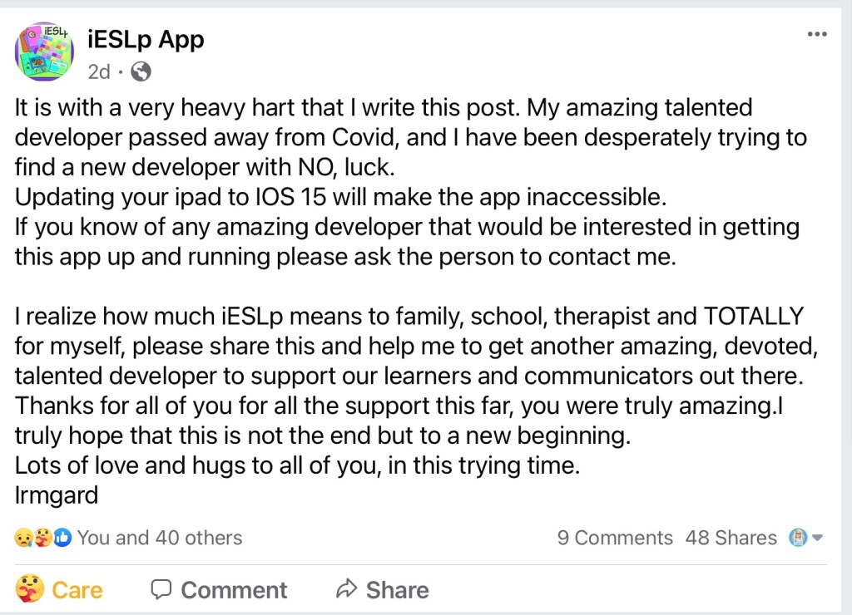Click the Irmgard signature line
852x615 pixels.
point(57,496)
